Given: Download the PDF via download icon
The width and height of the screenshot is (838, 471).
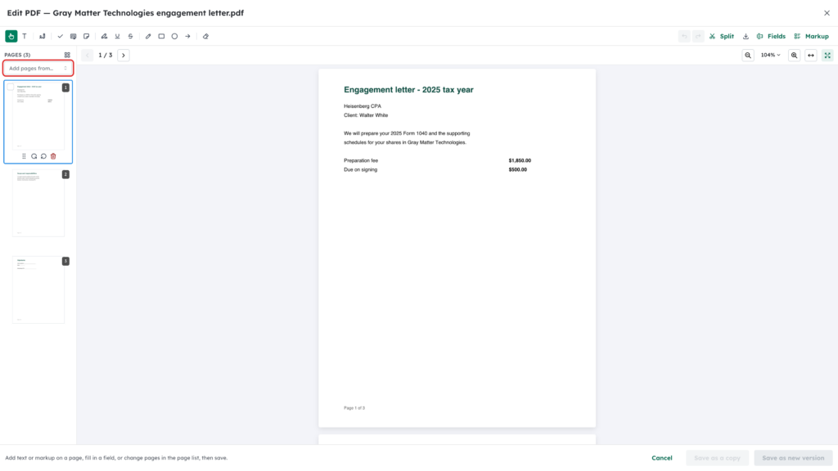Looking at the screenshot, I should coord(746,36).
